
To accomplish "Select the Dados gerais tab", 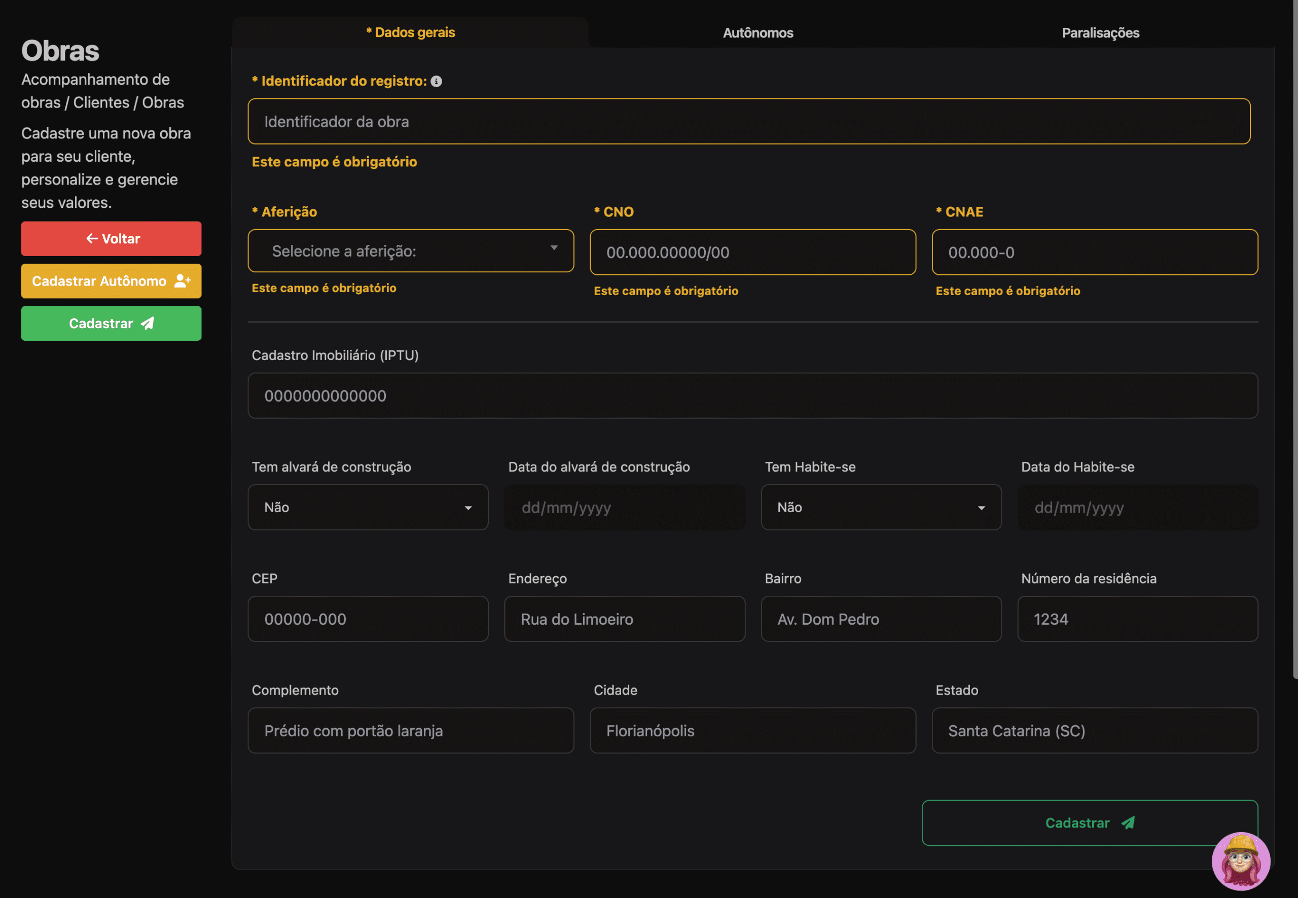I will pos(410,32).
